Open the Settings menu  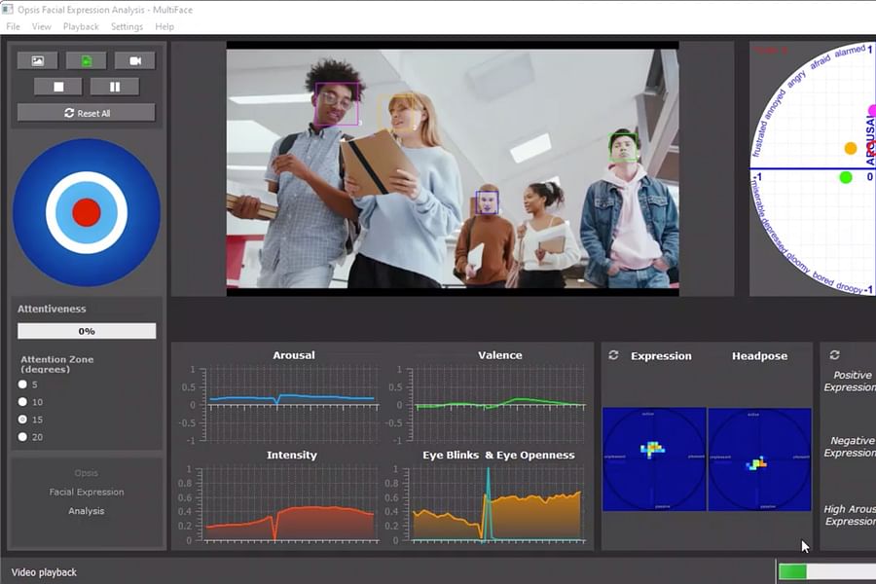point(128,26)
